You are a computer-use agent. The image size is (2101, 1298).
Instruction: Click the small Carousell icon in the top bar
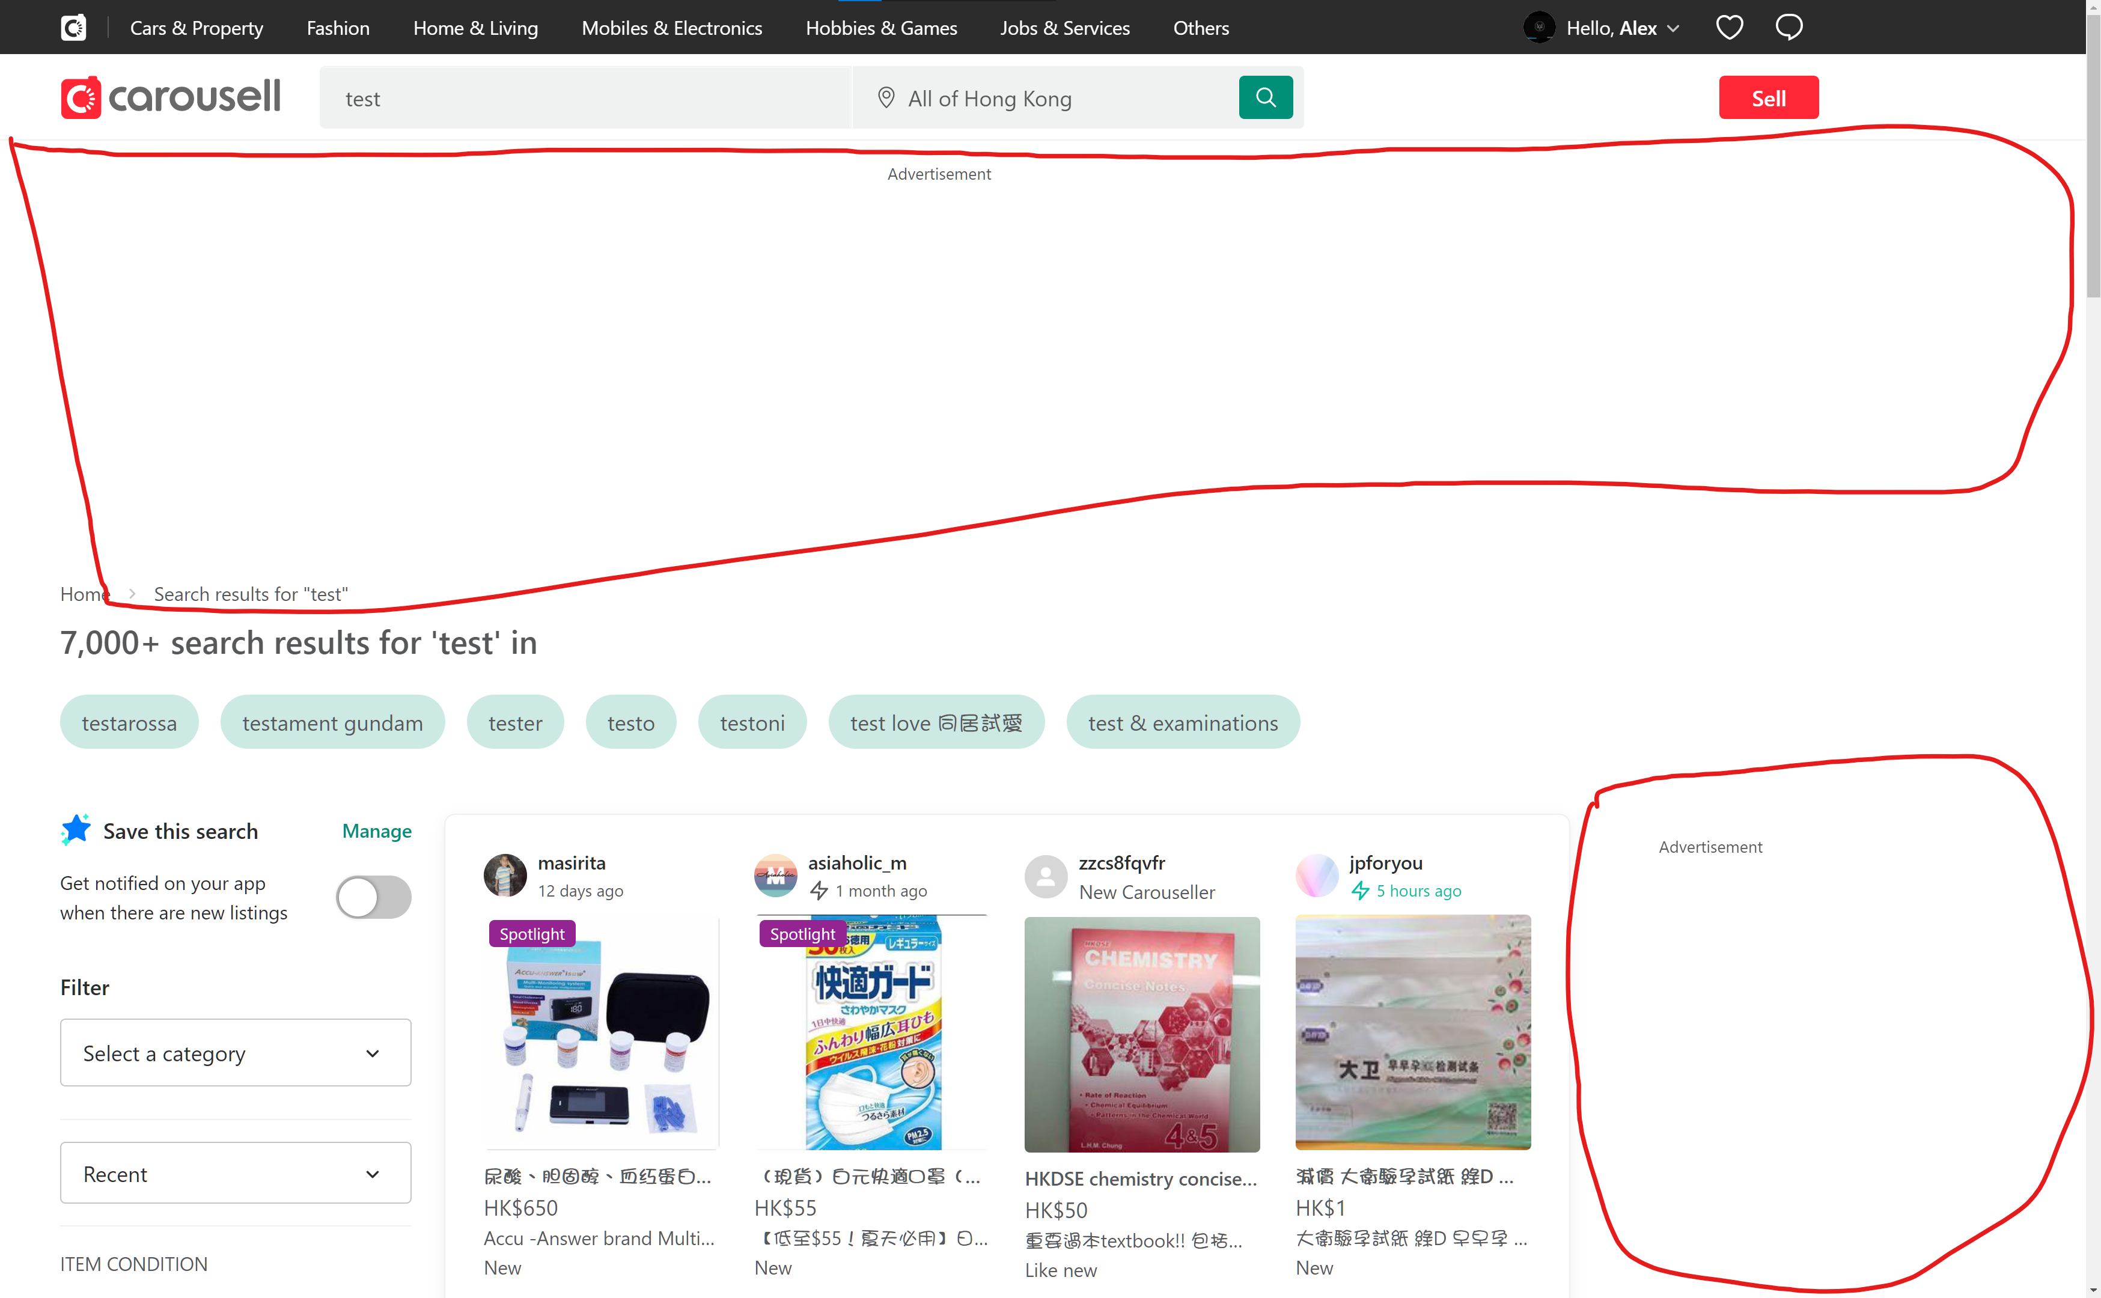coord(73,26)
